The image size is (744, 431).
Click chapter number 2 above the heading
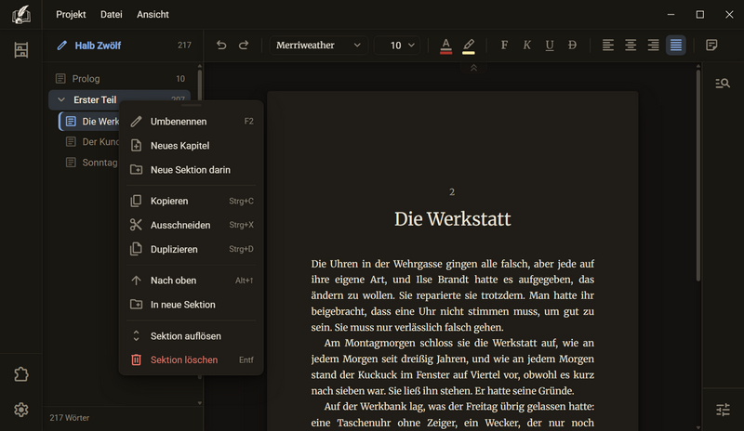click(x=452, y=192)
